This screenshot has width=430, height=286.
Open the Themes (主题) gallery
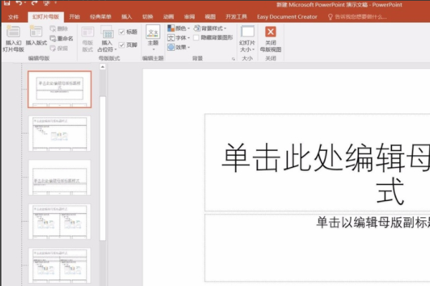(x=153, y=38)
